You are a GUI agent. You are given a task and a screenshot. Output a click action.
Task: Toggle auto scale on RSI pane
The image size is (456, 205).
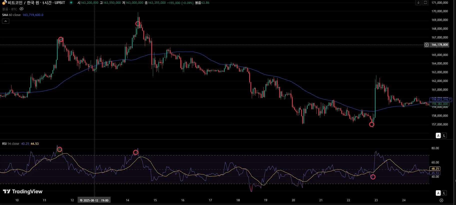[438, 193]
